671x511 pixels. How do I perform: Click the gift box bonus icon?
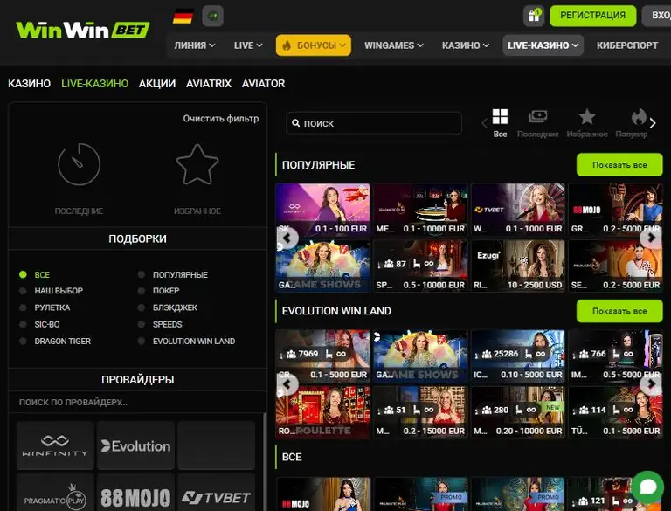(533, 17)
